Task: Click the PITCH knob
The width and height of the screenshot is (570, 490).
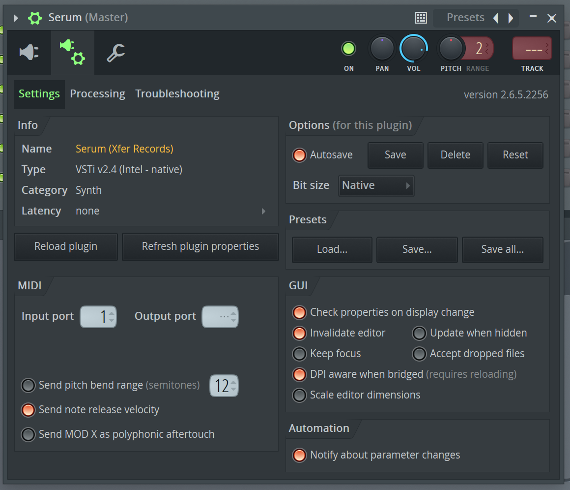Action: pos(451,49)
